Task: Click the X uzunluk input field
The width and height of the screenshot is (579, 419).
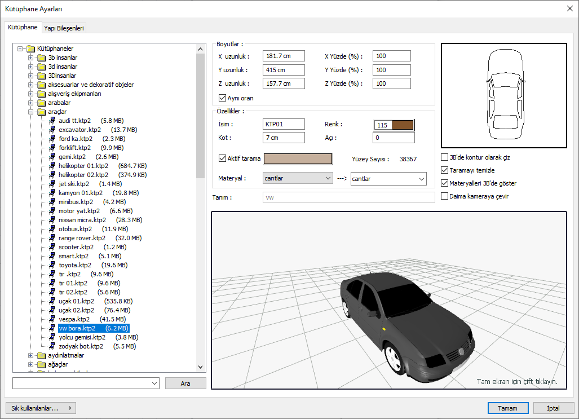Action: tap(284, 56)
